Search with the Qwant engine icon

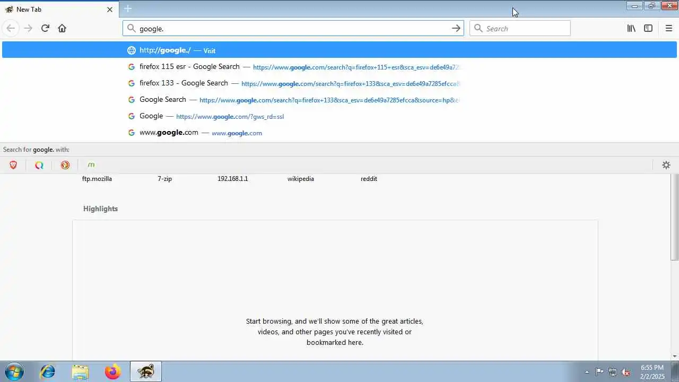39,165
